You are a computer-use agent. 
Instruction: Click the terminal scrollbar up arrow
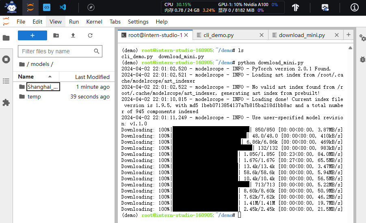350,48
